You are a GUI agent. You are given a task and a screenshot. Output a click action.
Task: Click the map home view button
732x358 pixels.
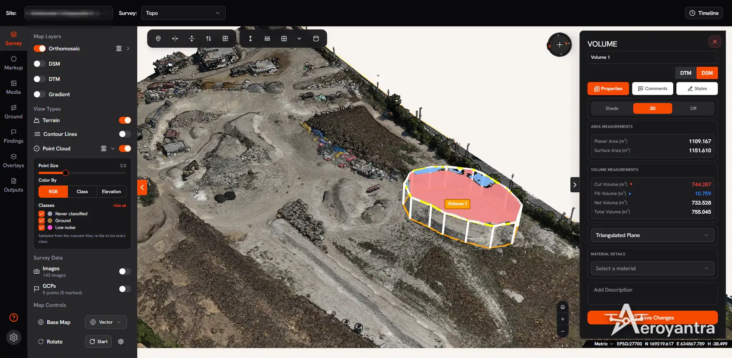[563, 307]
